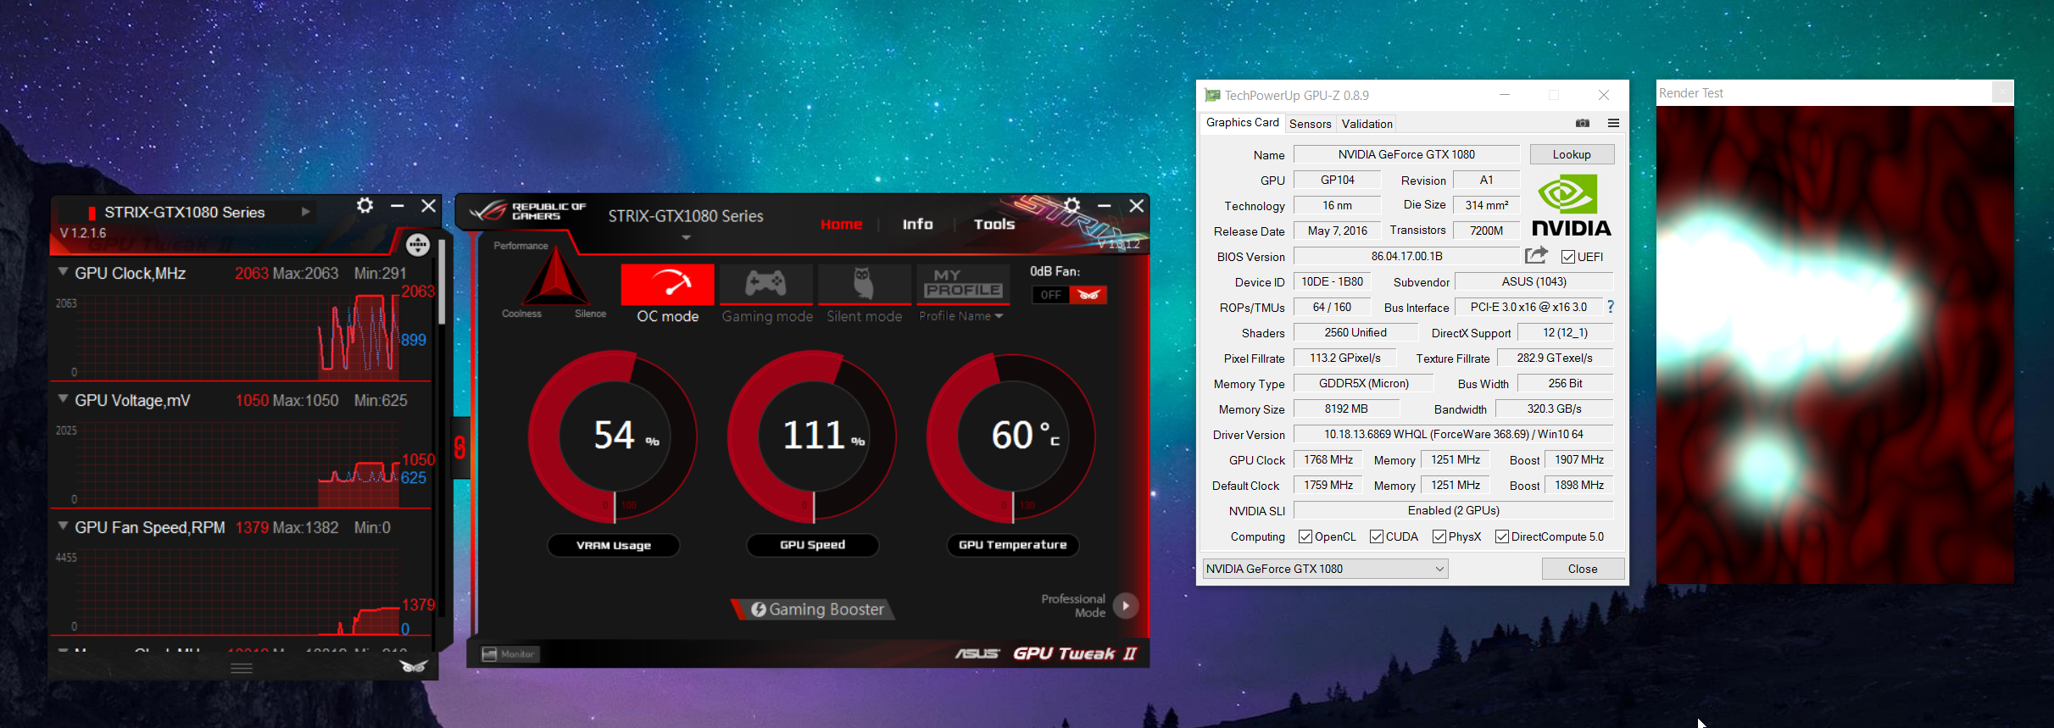Click the Driver Version field
The image size is (2054, 728).
pos(1453,434)
